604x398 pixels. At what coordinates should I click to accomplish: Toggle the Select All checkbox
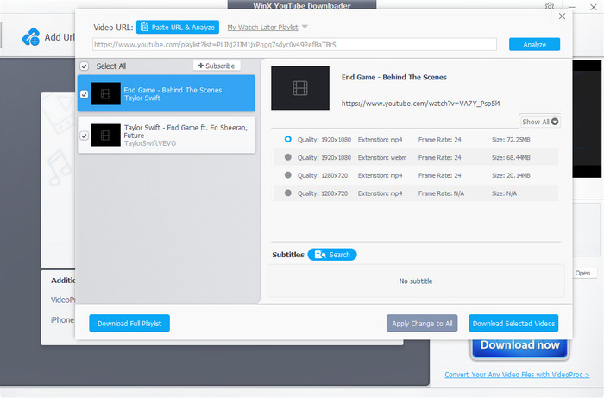pos(85,66)
